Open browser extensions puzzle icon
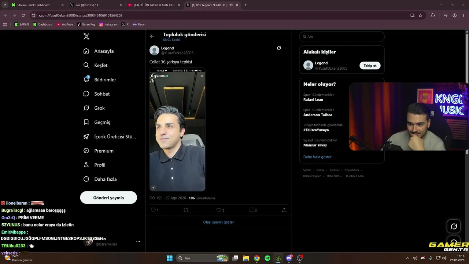Screen dimensions: 469x264 pyautogui.click(x=433, y=15)
